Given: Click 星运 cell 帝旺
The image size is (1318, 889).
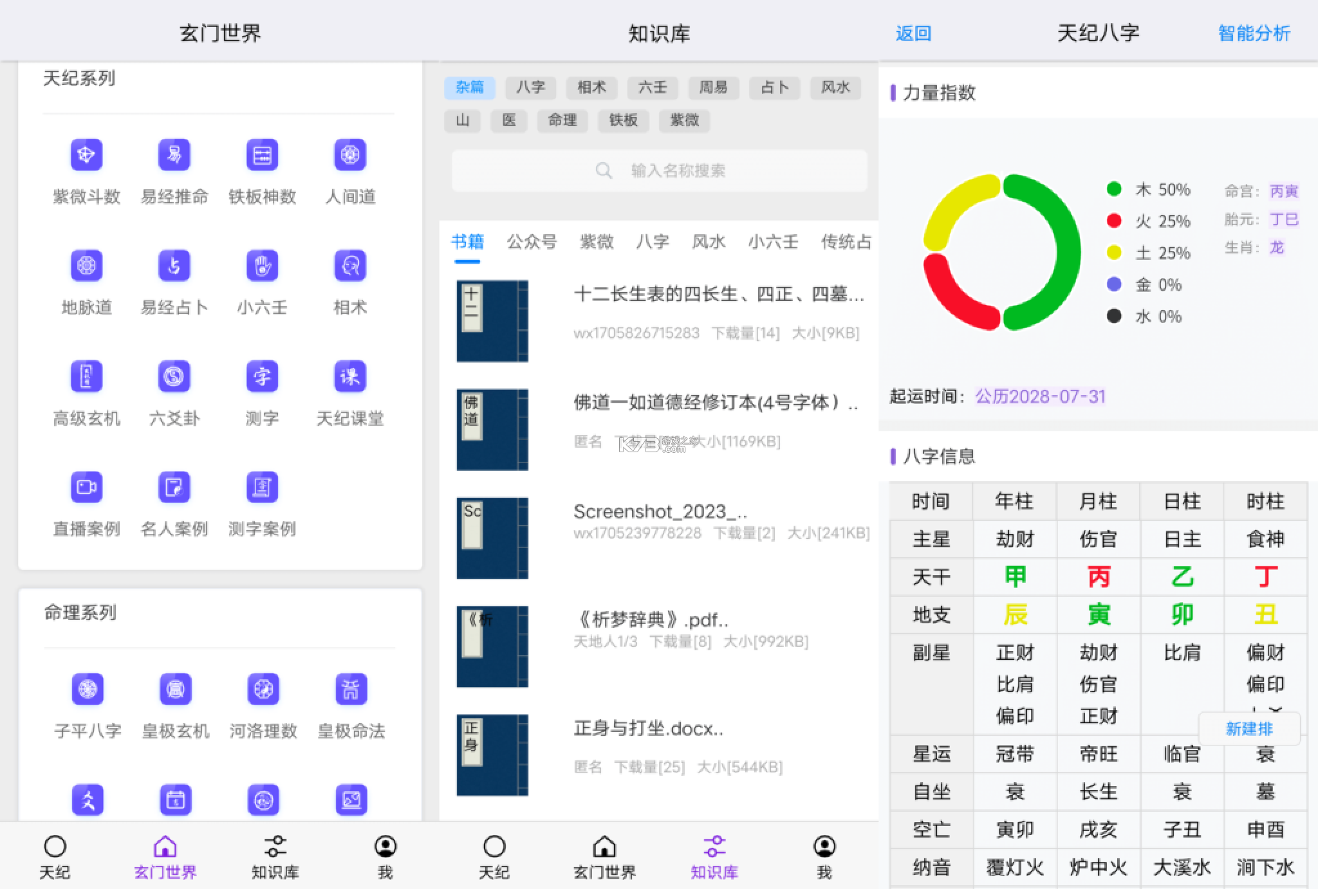Looking at the screenshot, I should point(1099,754).
